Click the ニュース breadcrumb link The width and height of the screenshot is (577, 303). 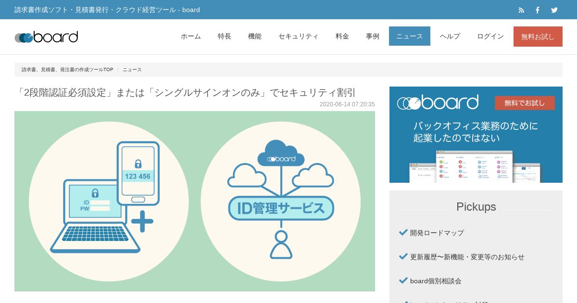132,70
